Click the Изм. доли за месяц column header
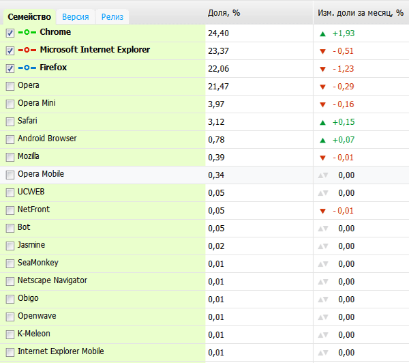Screen dimensions: 409x363 (361, 13)
